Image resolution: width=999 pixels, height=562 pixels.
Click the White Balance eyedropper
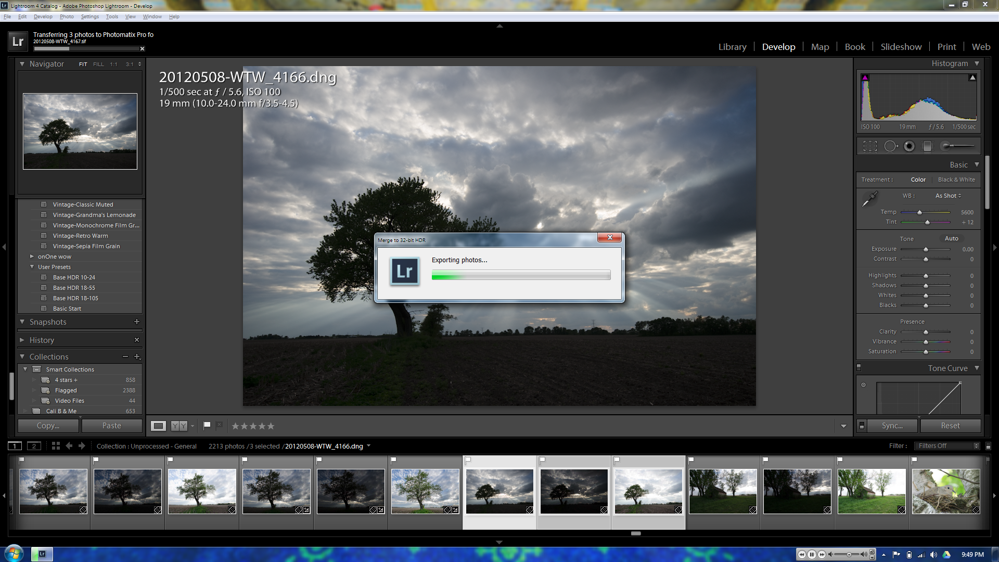(870, 199)
